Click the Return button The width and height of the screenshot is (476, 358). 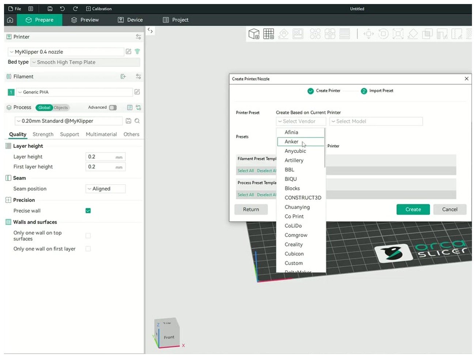(251, 209)
